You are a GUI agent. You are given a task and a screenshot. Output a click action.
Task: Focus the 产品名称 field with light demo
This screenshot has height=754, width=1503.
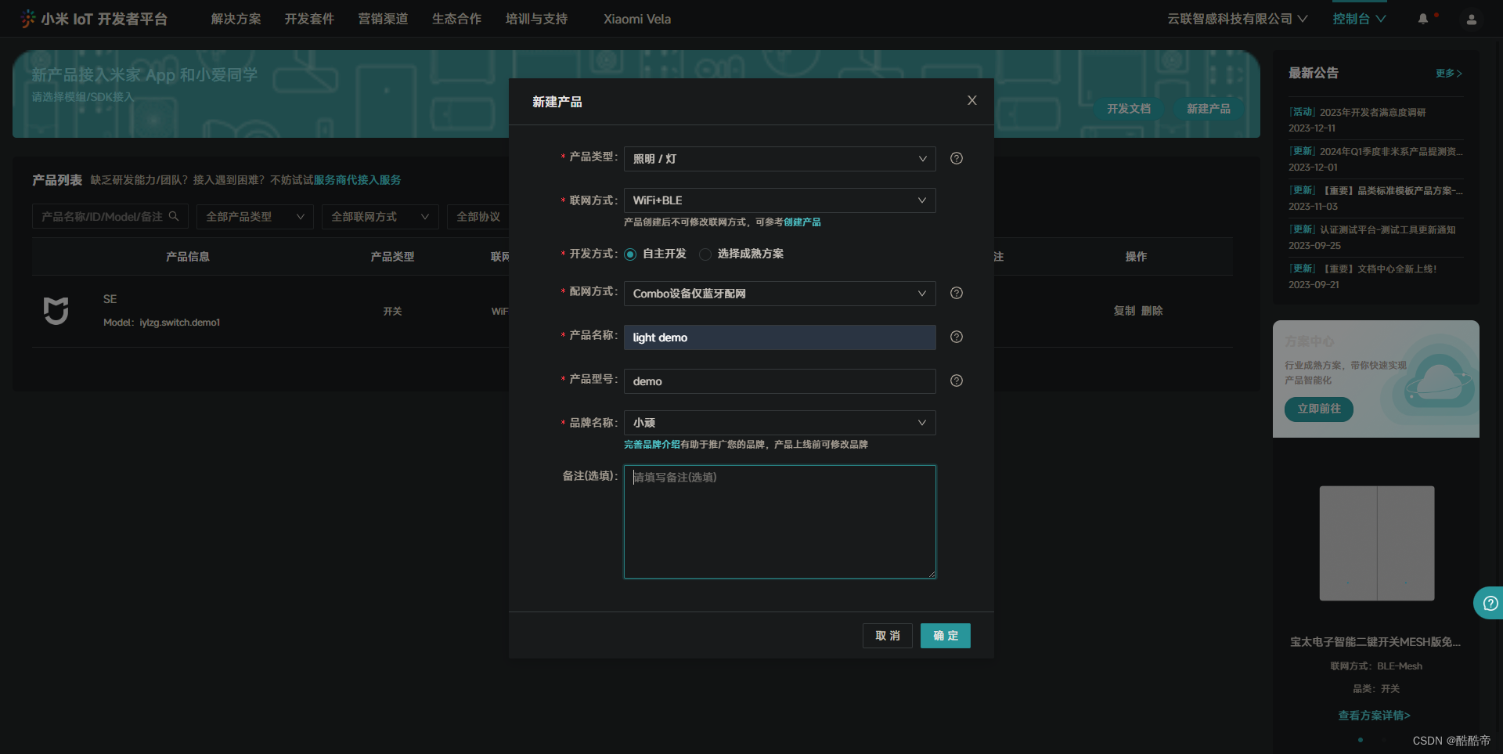coord(780,337)
